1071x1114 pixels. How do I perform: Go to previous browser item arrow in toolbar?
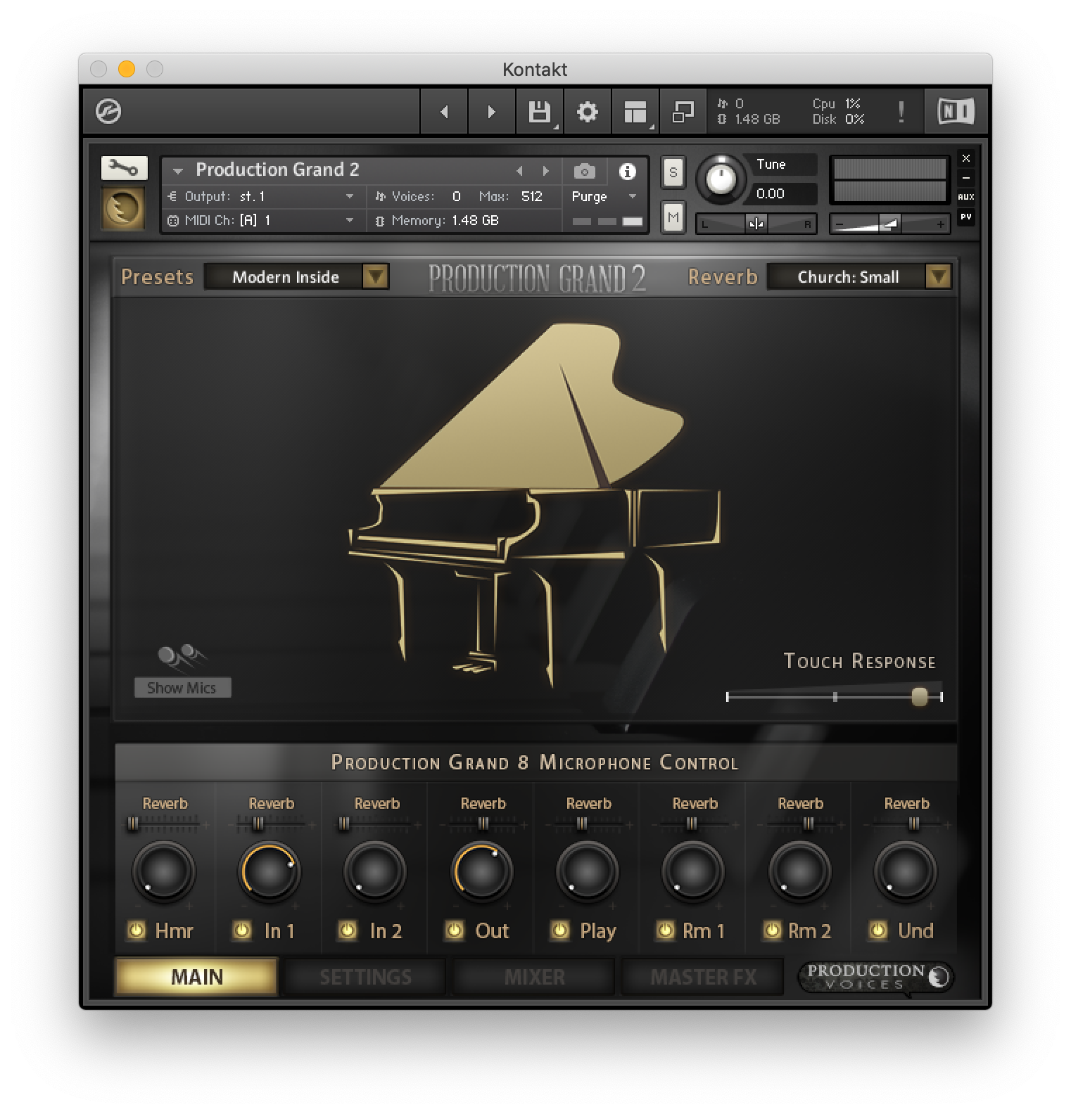444,111
